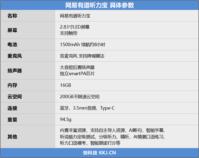This screenshot has width=199, height=158.
Task: Select the 名称 label cell
Action: click(x=28, y=16)
